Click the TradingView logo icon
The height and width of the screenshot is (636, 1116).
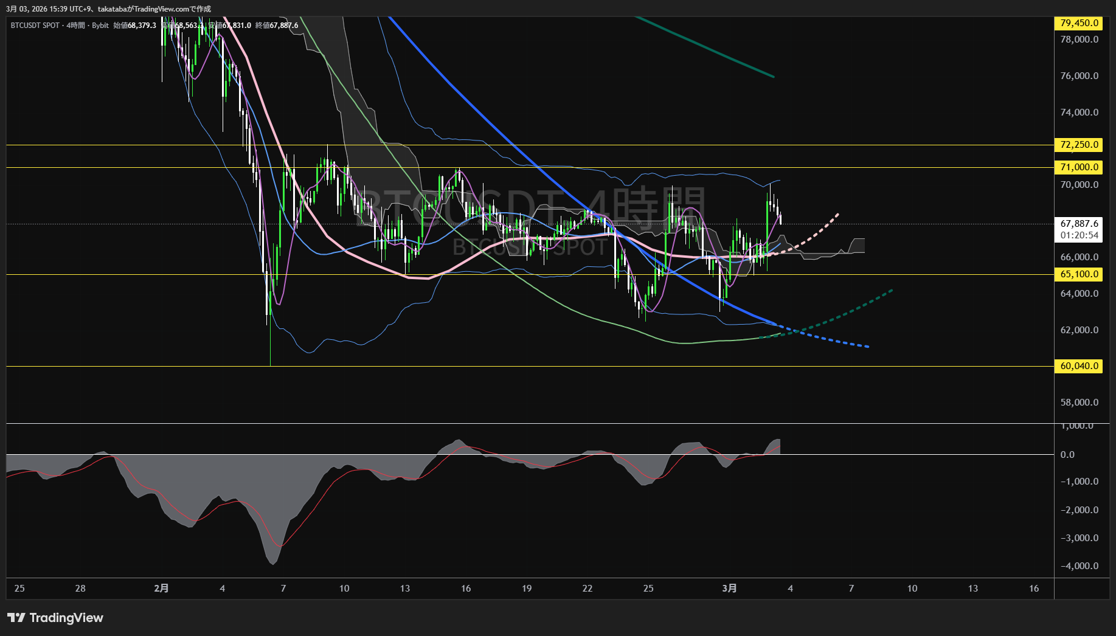pos(16,618)
